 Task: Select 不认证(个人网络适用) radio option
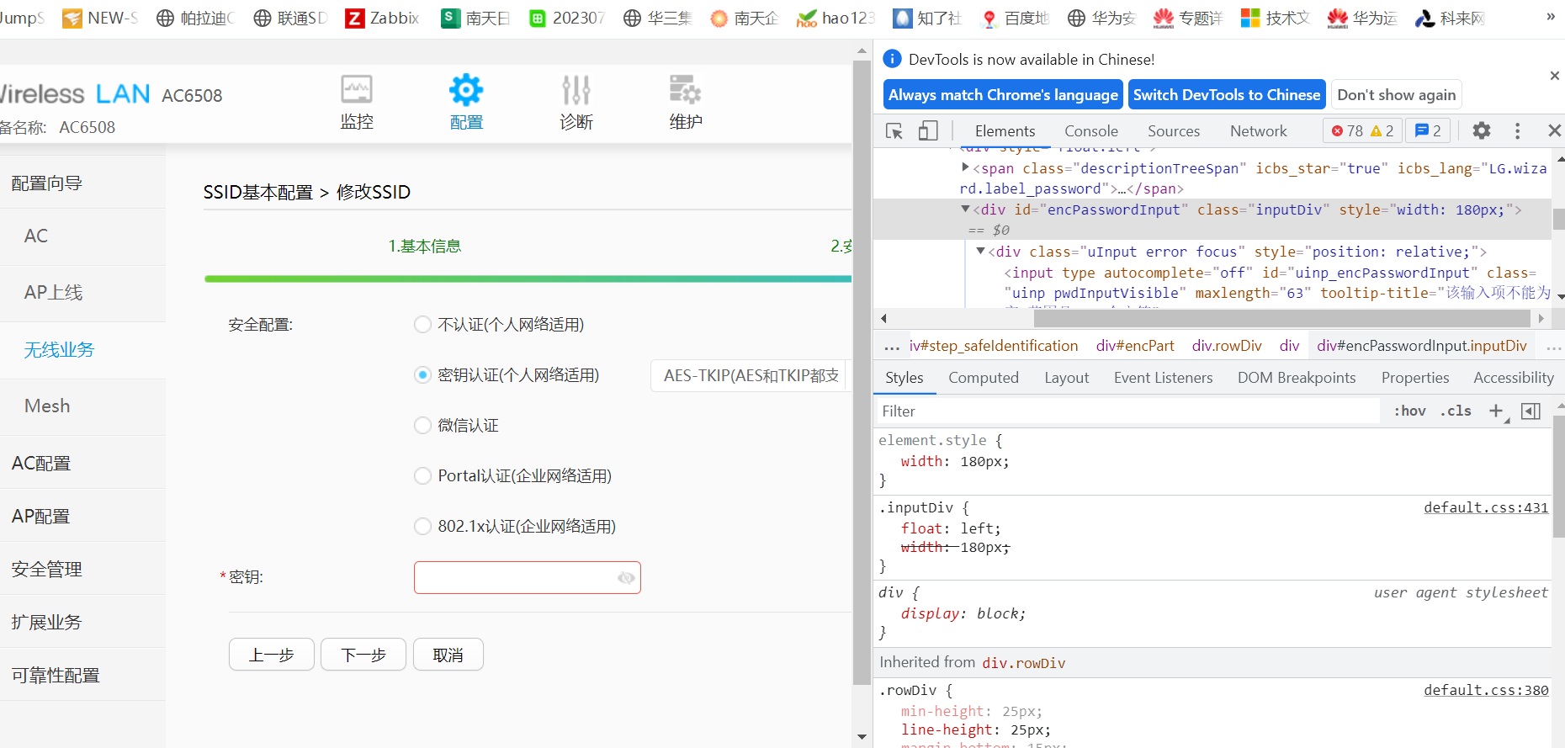(422, 325)
